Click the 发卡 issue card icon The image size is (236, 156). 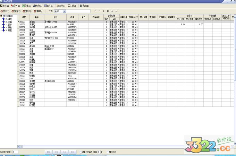click(2, 11)
